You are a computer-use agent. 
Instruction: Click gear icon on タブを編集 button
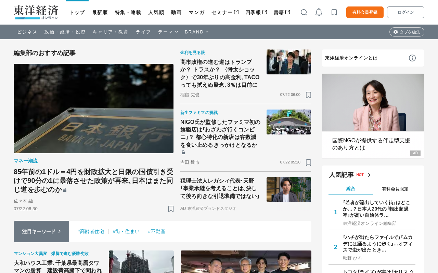click(396, 32)
